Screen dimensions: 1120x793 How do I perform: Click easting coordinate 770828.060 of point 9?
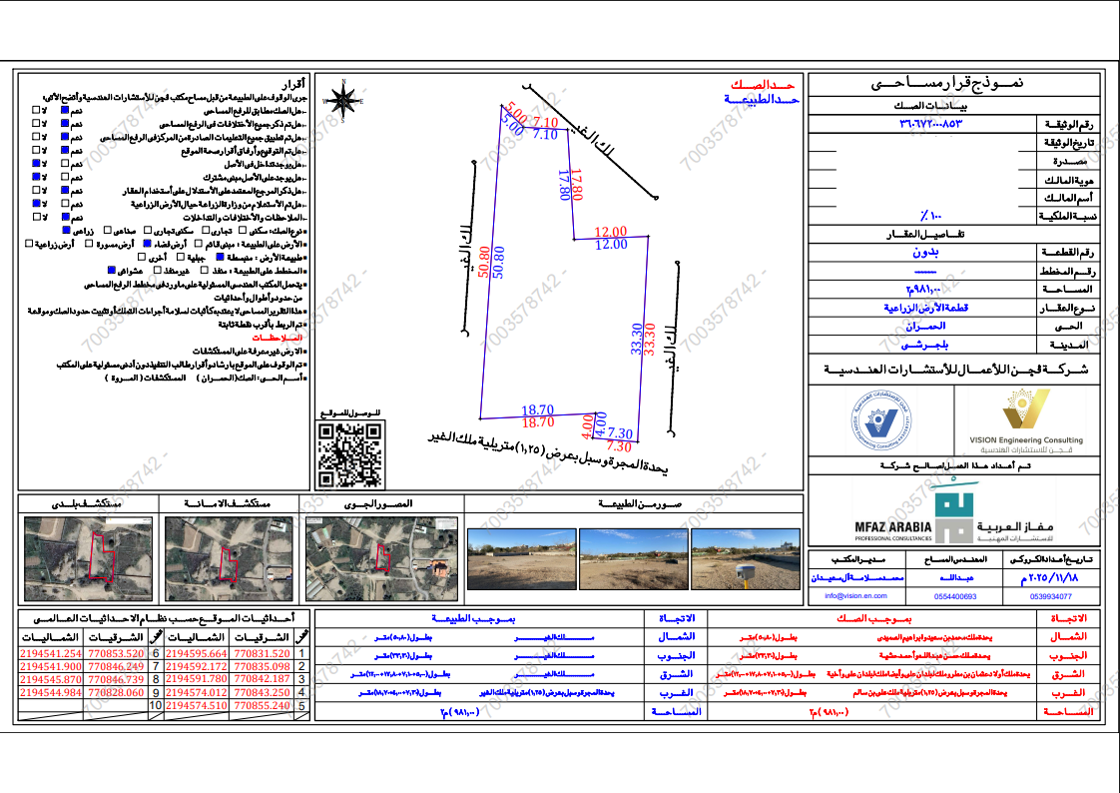click(116, 692)
